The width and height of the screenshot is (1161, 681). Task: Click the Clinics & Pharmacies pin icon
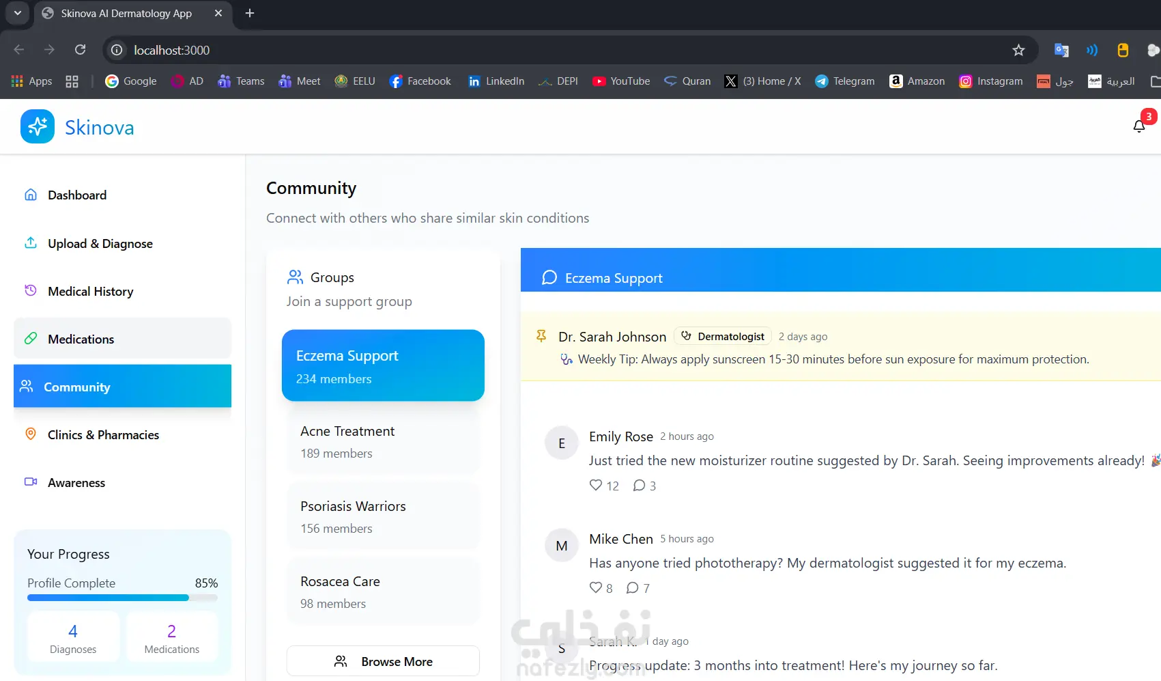pos(31,434)
